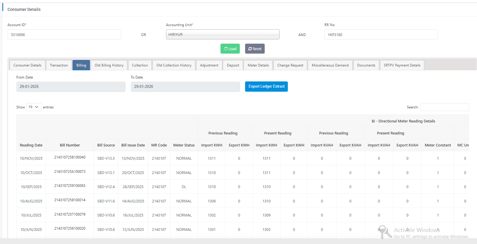Click the Account ID input field
Screen dimensions: 477x244
(x=64, y=35)
